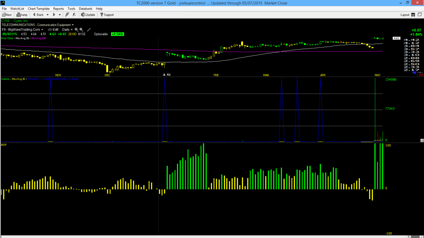Open the File menu
Screen dimensions: 424x238
point(4,9)
